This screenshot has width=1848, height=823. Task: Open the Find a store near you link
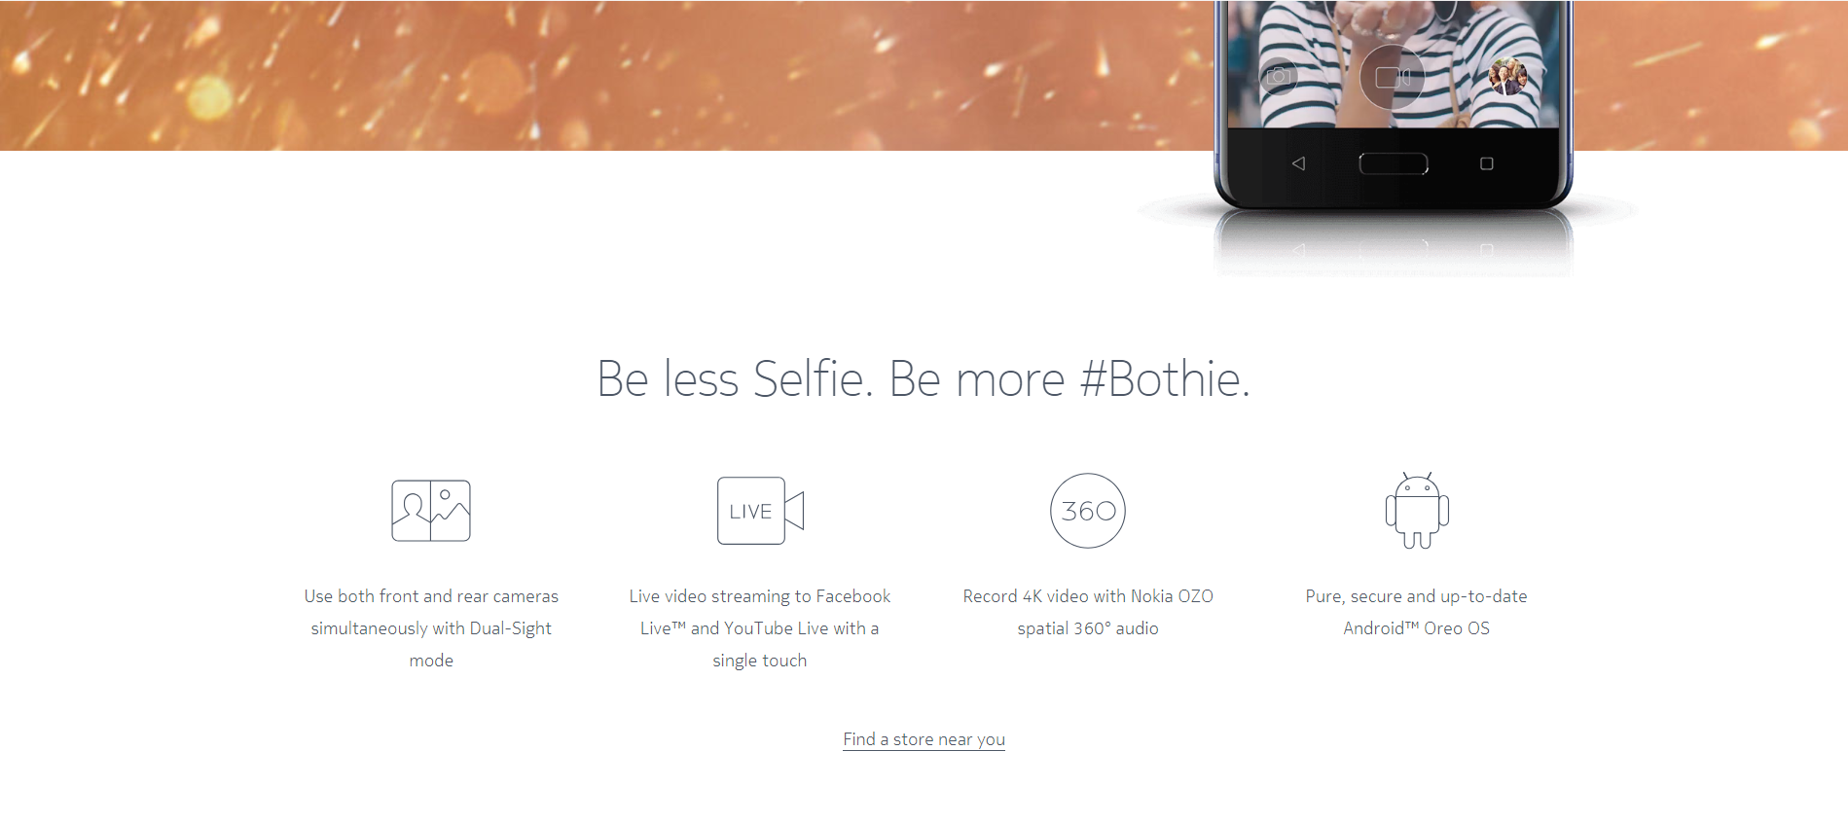tap(924, 739)
